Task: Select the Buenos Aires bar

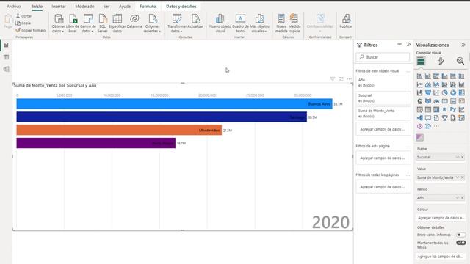Action: (x=174, y=104)
